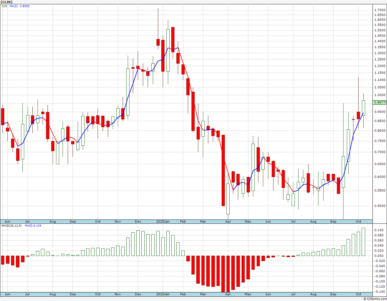Click 2025Jan on the price chart time axis
This screenshot has width=387, height=301.
[x=163, y=221]
